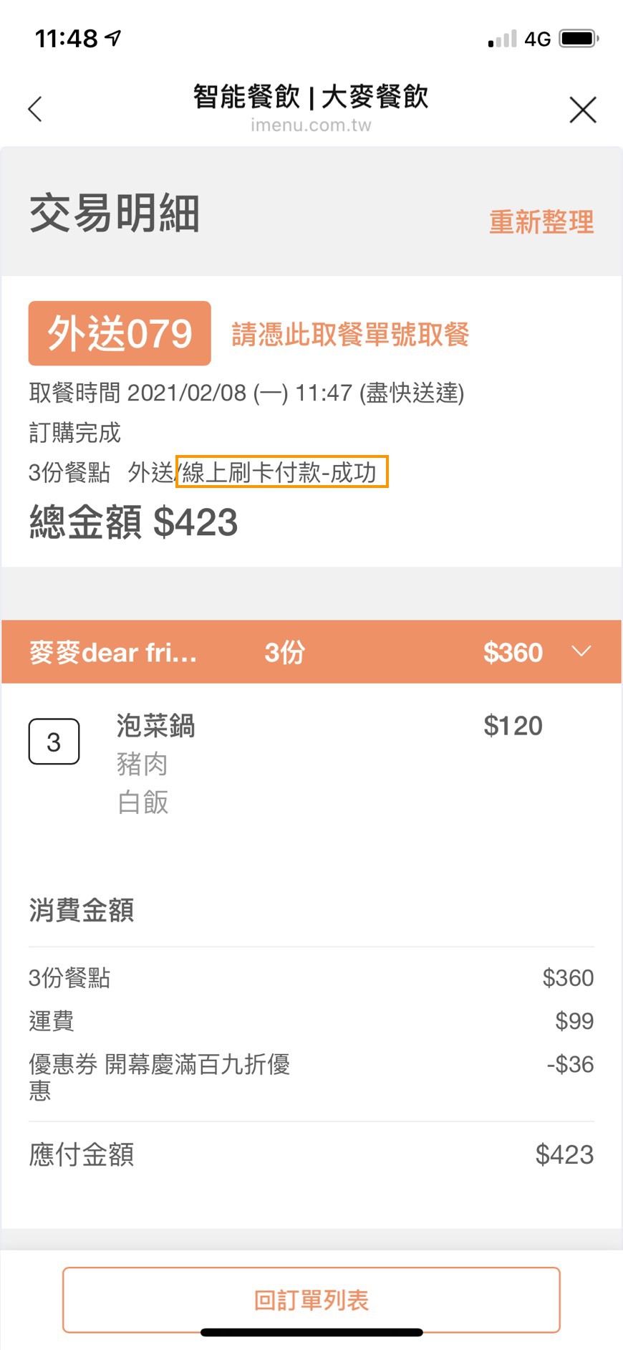Tap the imenu.com.tw address text
This screenshot has height=1350, width=623.
tap(311, 125)
